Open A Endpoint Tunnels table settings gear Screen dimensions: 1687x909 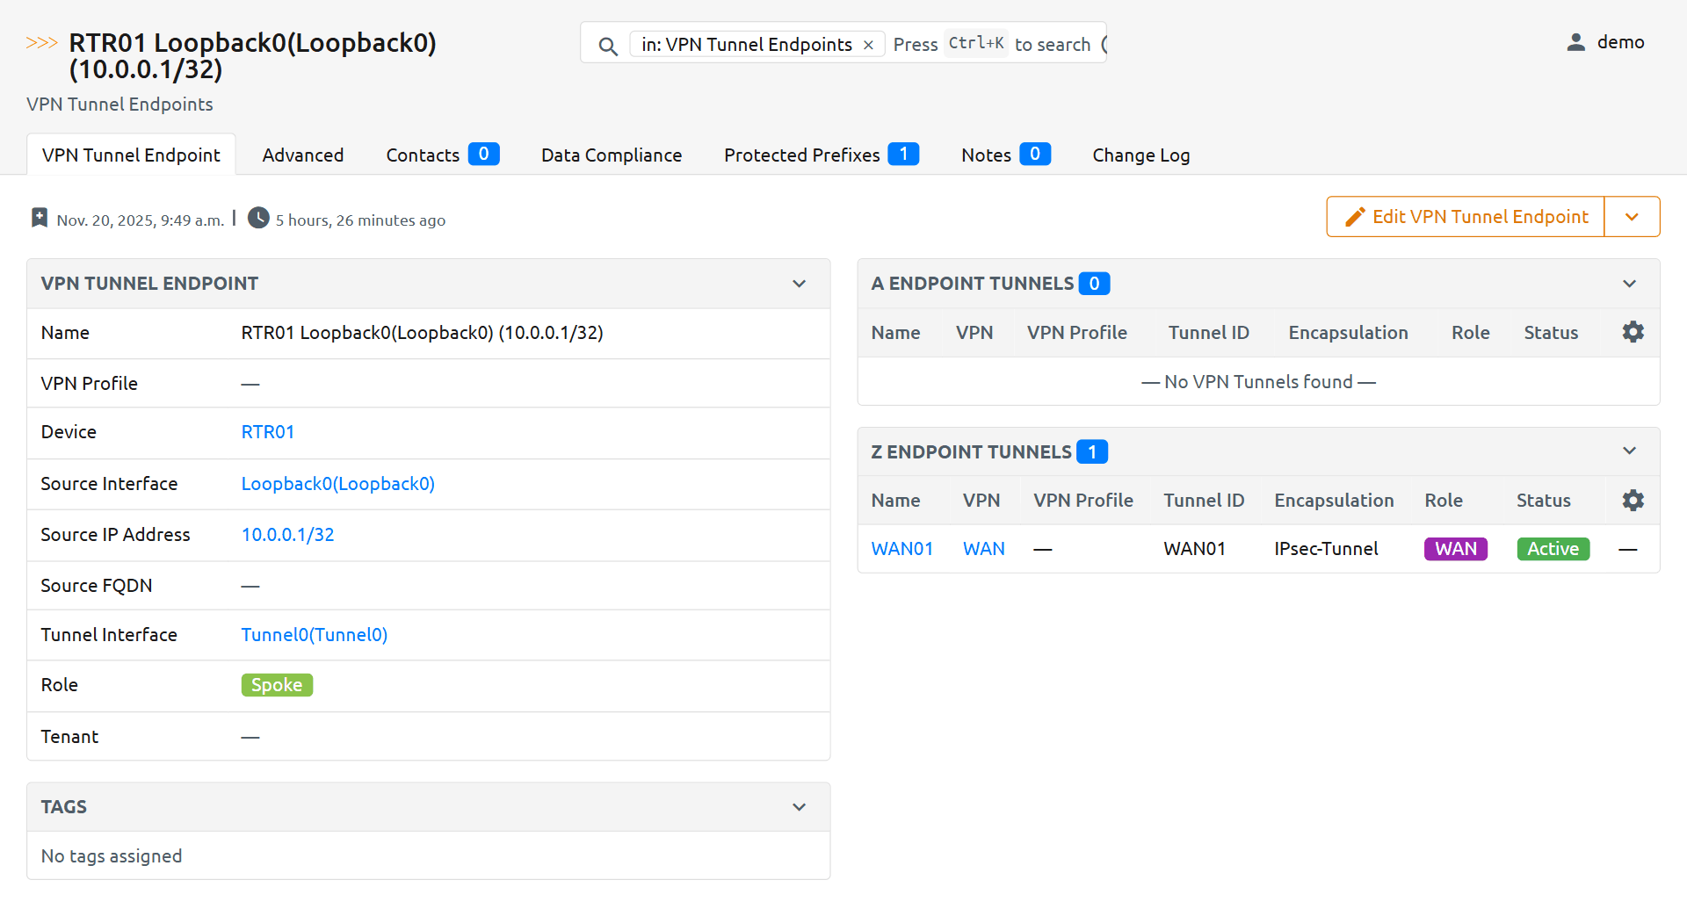pyautogui.click(x=1633, y=332)
